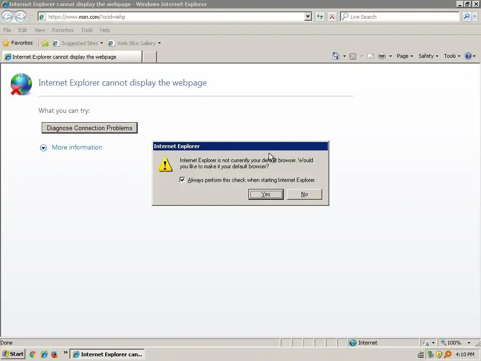This screenshot has height=361, width=481.
Task: Open the Favorites center star button
Action: (18, 43)
